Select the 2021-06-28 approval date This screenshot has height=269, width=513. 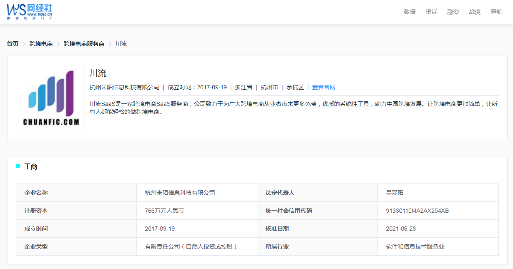coord(401,229)
